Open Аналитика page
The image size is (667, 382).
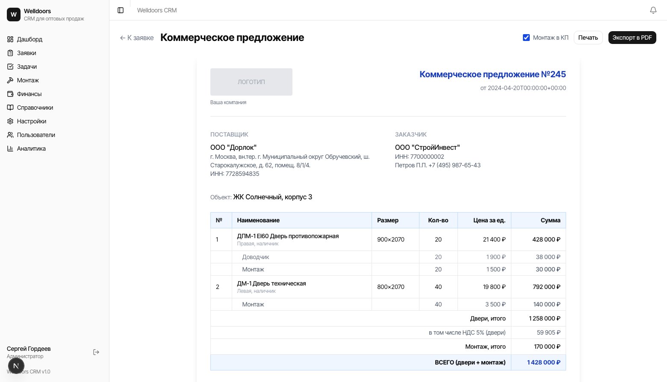coord(55,149)
